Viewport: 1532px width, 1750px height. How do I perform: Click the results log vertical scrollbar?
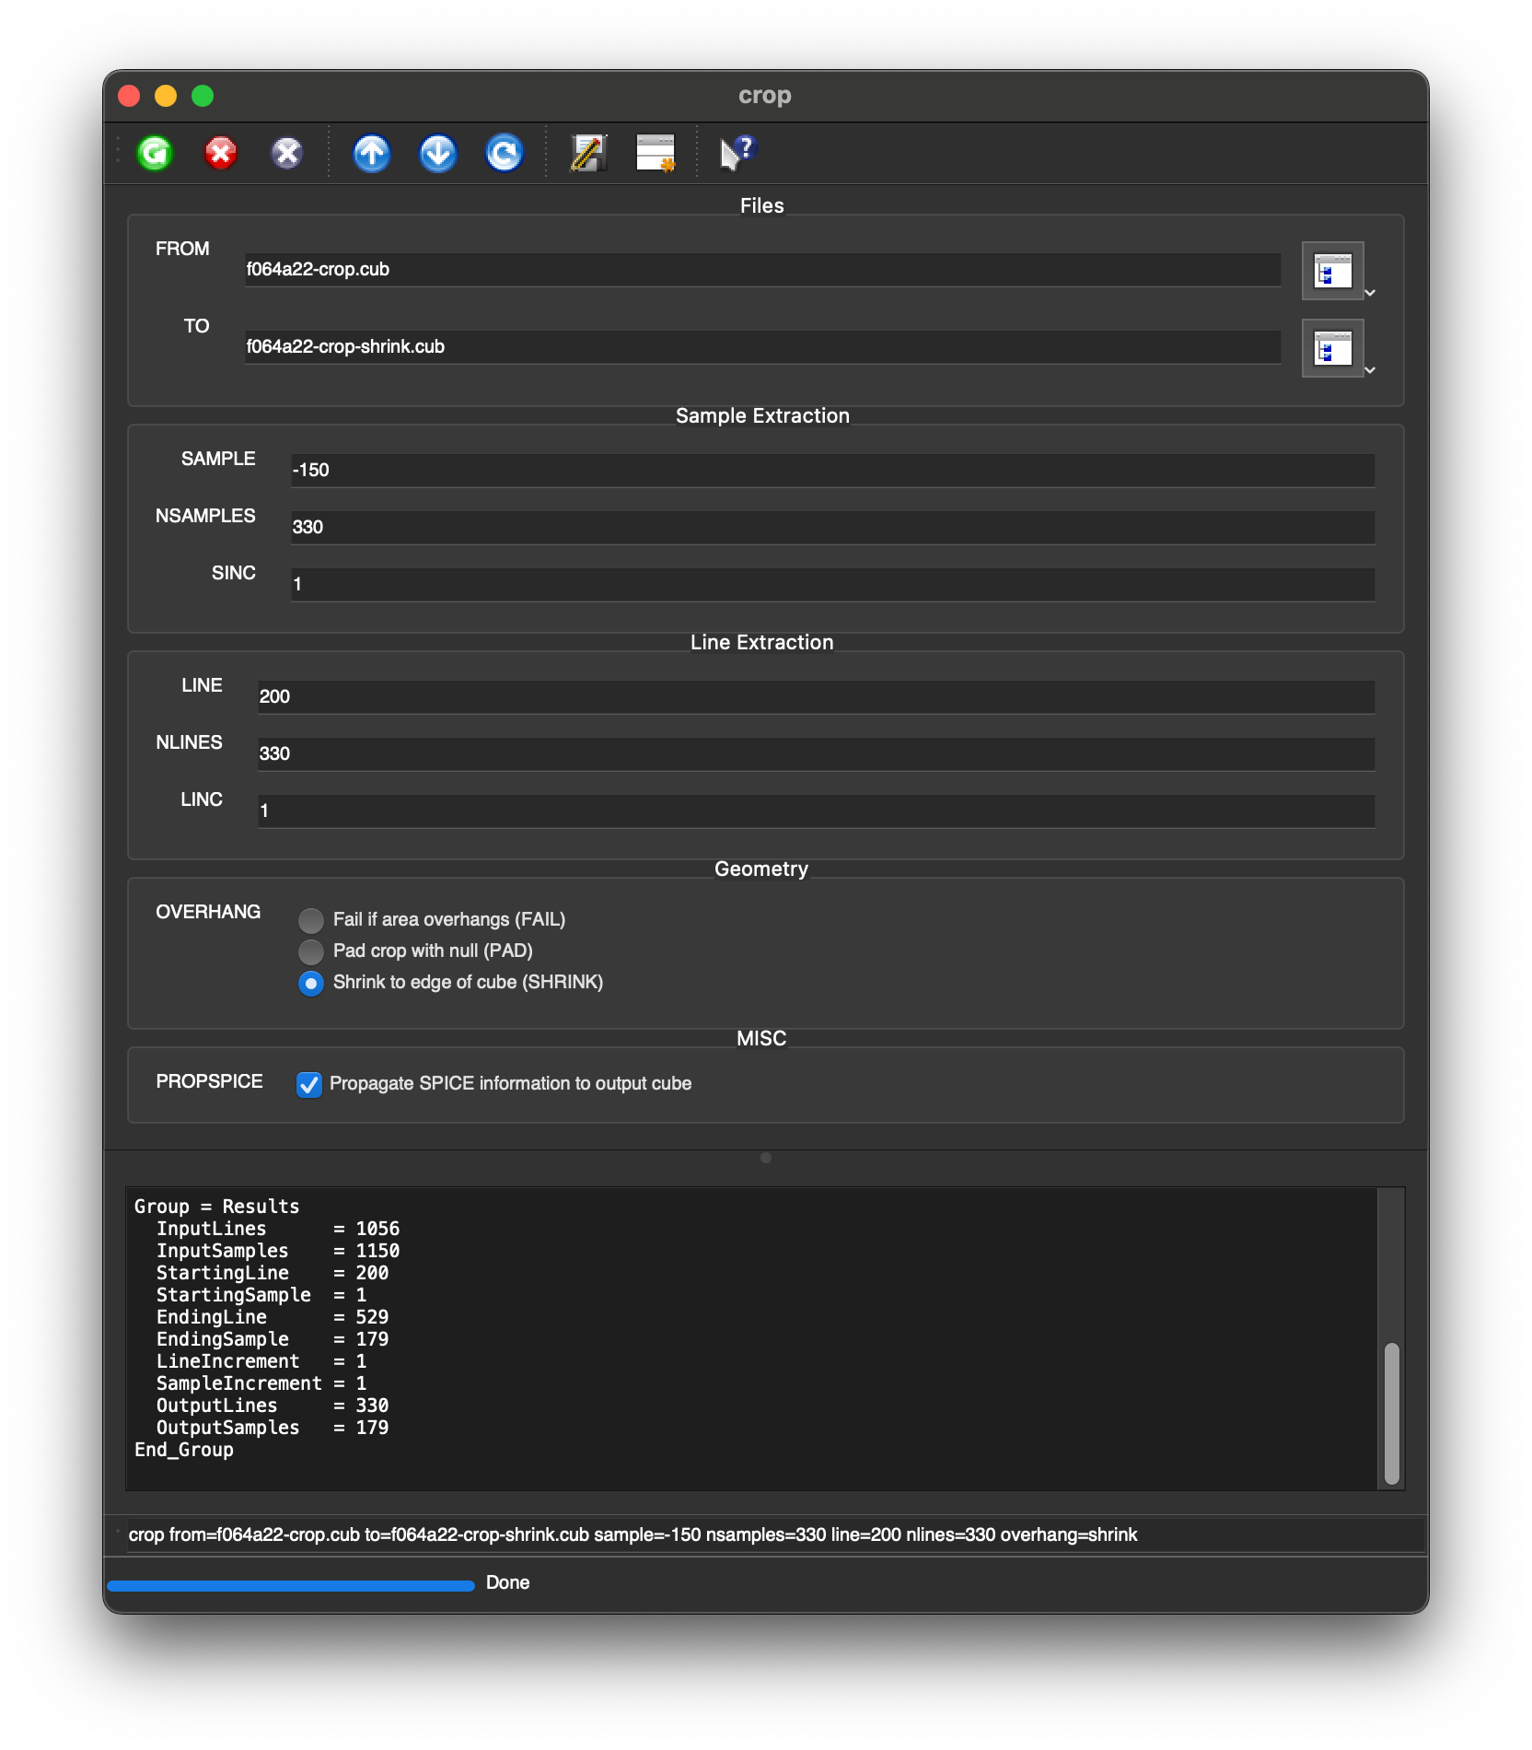tap(1391, 1413)
